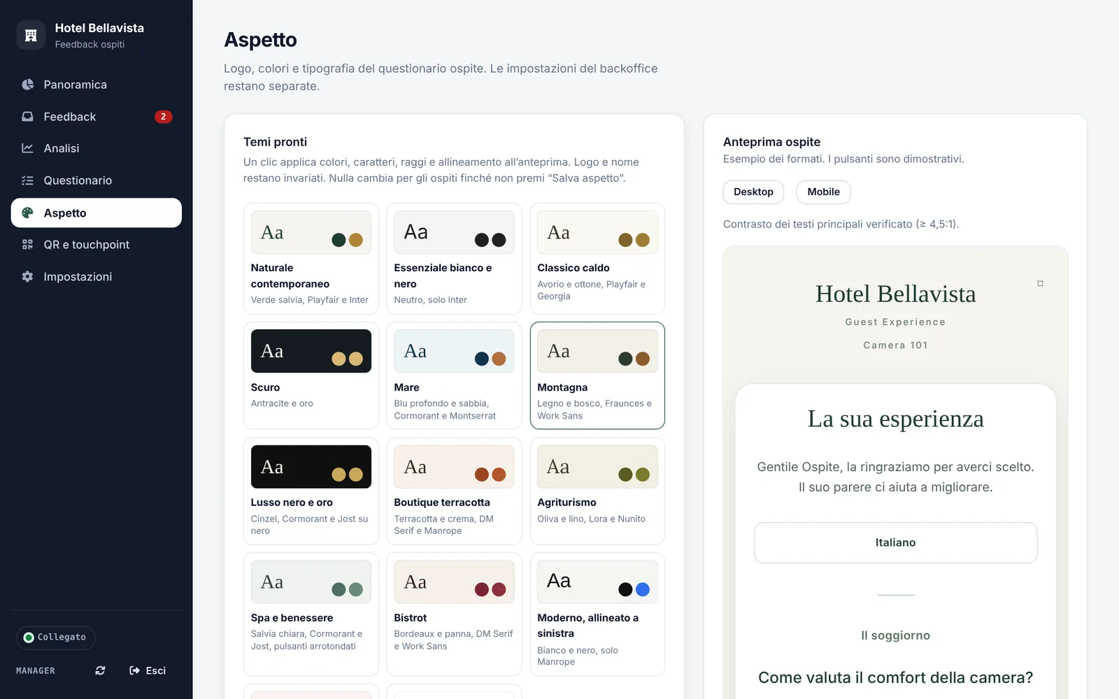The width and height of the screenshot is (1119, 699).
Task: Click the 'Il soggiorno' section label
Action: 895,635
